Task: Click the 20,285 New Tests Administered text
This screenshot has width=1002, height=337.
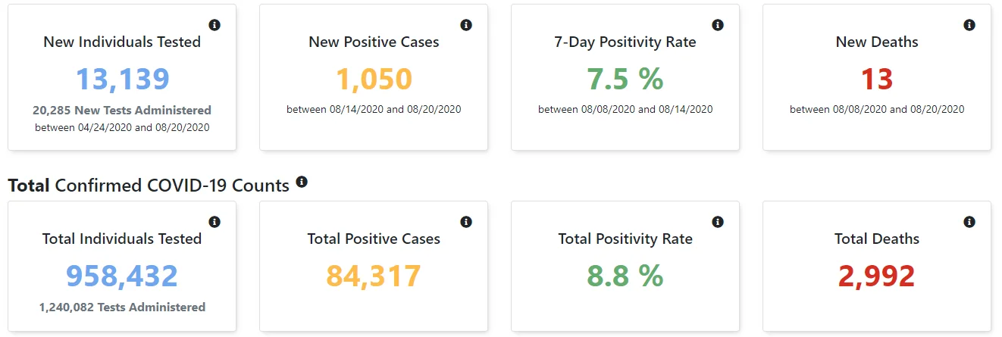Action: tap(122, 110)
